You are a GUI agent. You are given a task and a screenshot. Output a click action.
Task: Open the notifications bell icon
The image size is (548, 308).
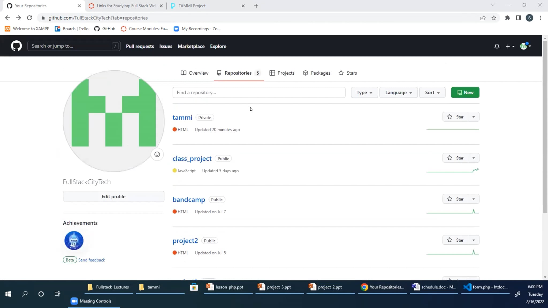[x=497, y=46]
